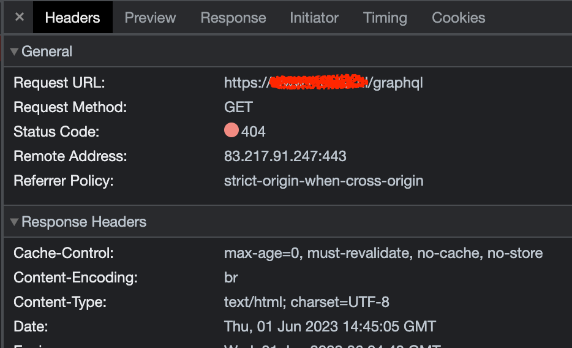The image size is (572, 348).
Task: Open the Initiator tab
Action: pyautogui.click(x=314, y=18)
